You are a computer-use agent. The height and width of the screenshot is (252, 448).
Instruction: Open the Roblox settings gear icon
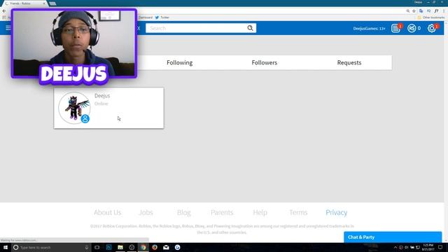tap(431, 28)
